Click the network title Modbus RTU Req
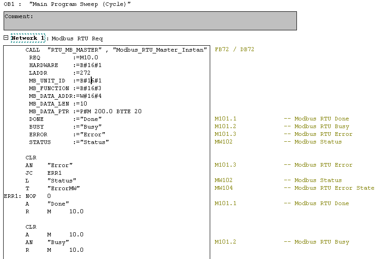This screenshot has width=385, height=259. (77, 38)
